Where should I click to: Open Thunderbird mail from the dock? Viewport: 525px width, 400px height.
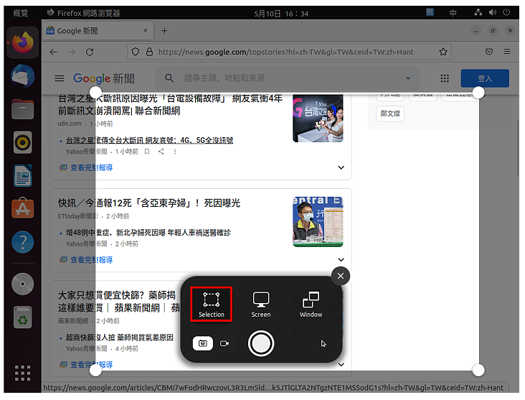pyautogui.click(x=23, y=76)
